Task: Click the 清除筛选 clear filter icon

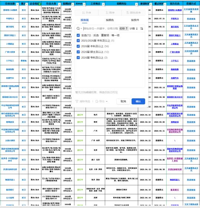Action: tap(77, 101)
